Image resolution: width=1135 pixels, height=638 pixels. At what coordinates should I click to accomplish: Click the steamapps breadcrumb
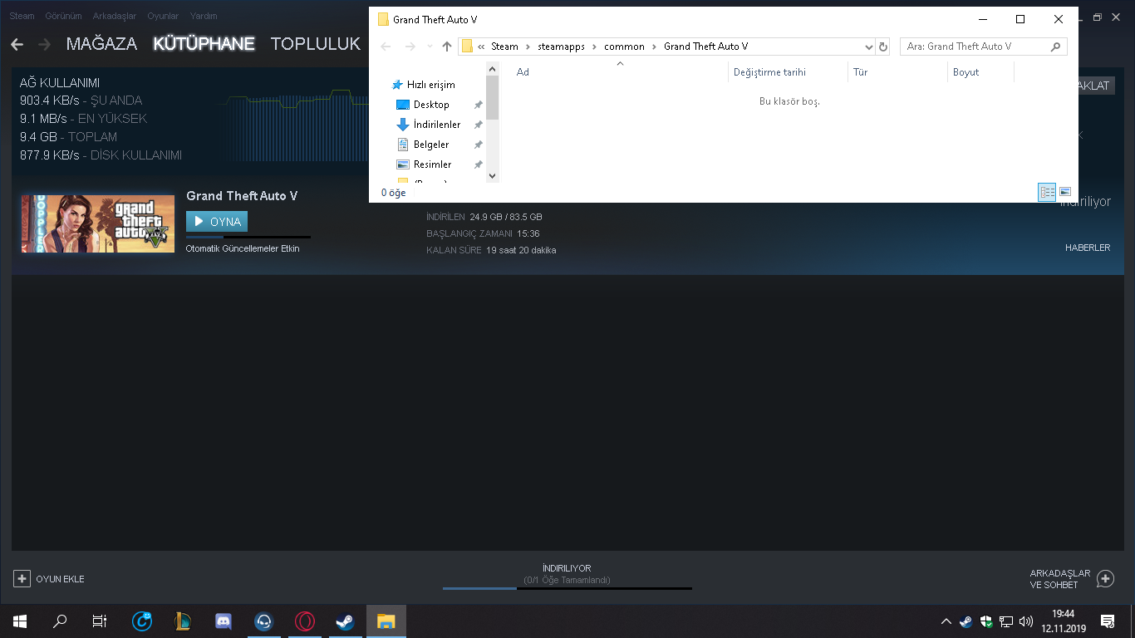561,47
